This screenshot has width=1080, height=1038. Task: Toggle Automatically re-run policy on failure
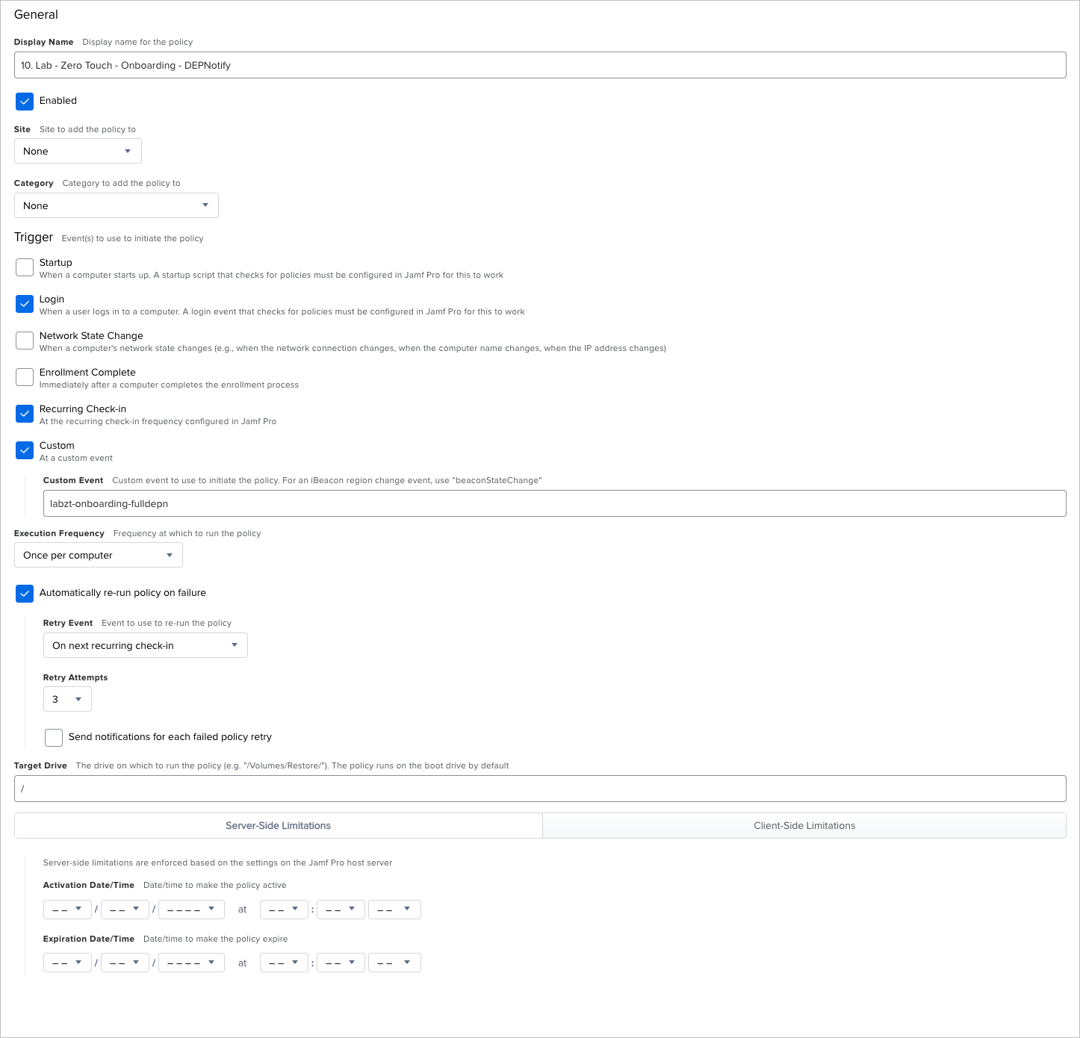[x=25, y=594]
